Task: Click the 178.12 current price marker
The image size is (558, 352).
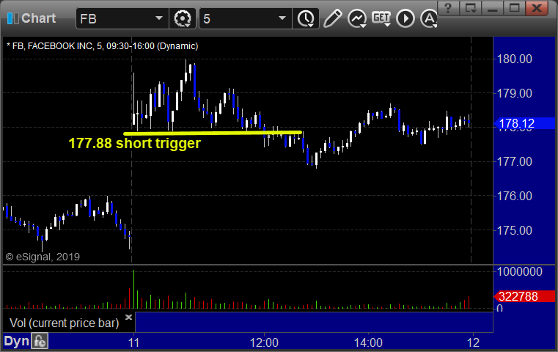Action: click(x=524, y=123)
